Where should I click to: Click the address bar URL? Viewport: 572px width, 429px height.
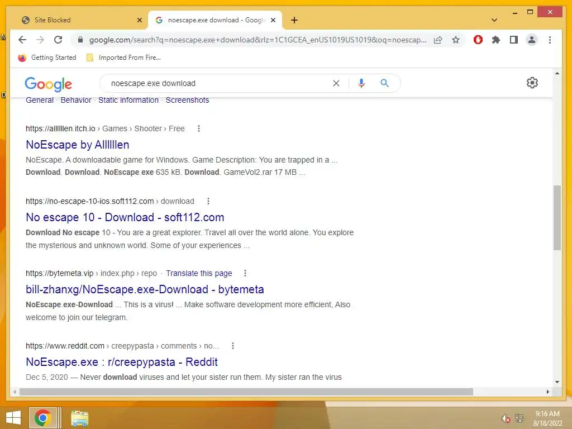[258, 40]
